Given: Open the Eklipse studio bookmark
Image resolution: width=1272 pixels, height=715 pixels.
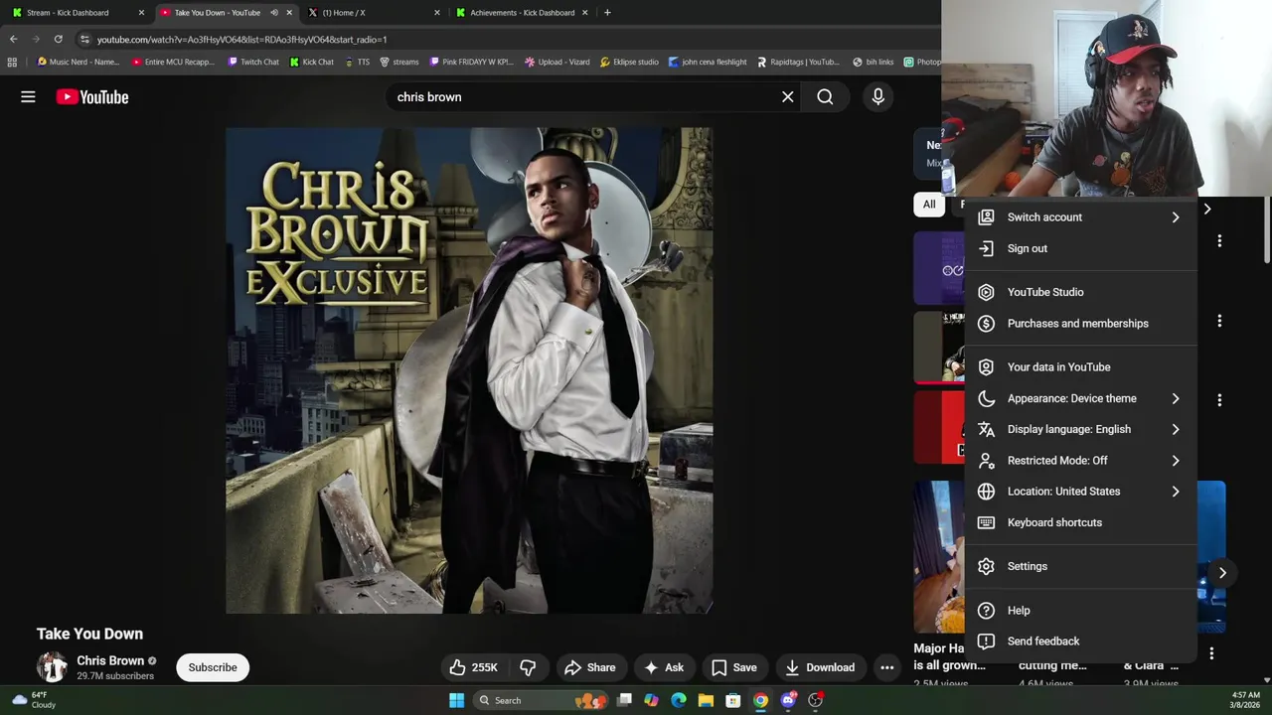Looking at the screenshot, I should pyautogui.click(x=629, y=62).
